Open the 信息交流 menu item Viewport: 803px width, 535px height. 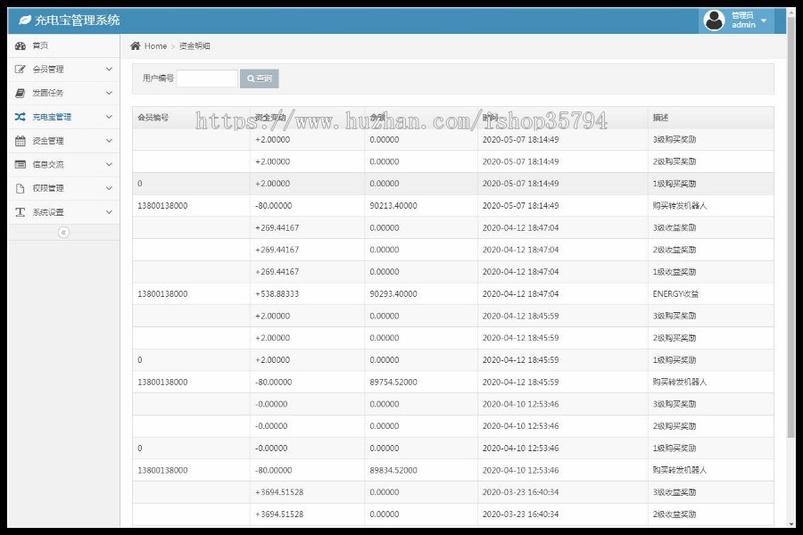pos(48,165)
